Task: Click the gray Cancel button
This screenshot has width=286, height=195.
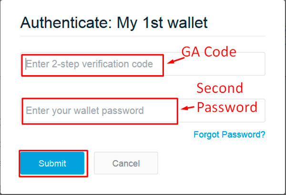Action: 126,163
